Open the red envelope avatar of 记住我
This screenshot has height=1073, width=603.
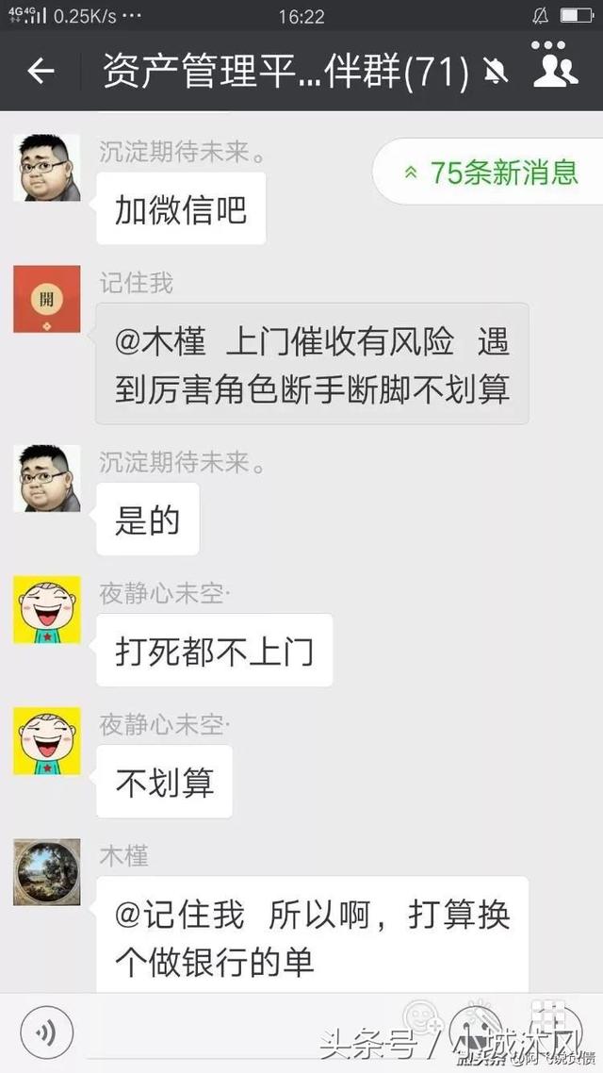(47, 299)
